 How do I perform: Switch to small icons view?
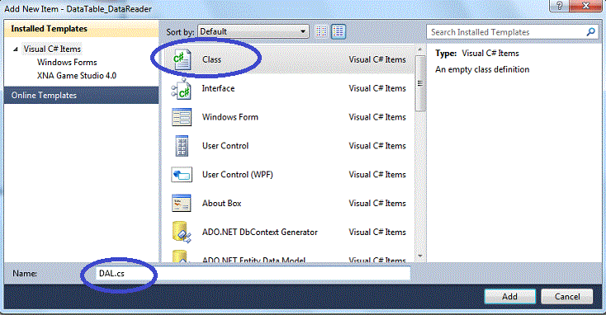321,31
